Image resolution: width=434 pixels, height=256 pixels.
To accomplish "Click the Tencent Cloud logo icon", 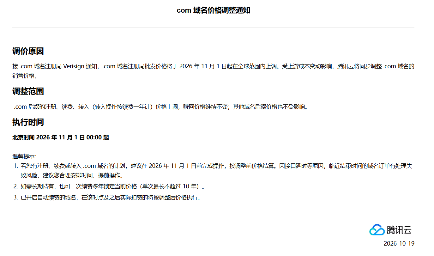I will coord(377,230).
